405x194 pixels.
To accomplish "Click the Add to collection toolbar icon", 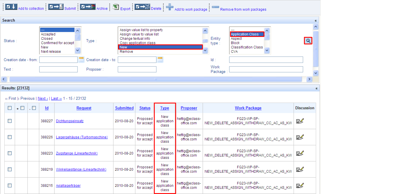I will coord(11,7).
